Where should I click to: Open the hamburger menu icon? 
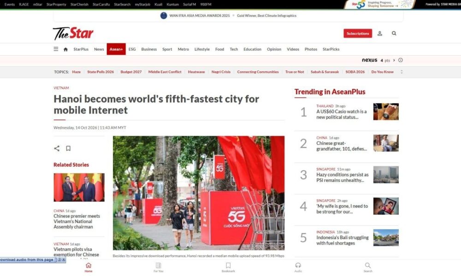(56, 49)
